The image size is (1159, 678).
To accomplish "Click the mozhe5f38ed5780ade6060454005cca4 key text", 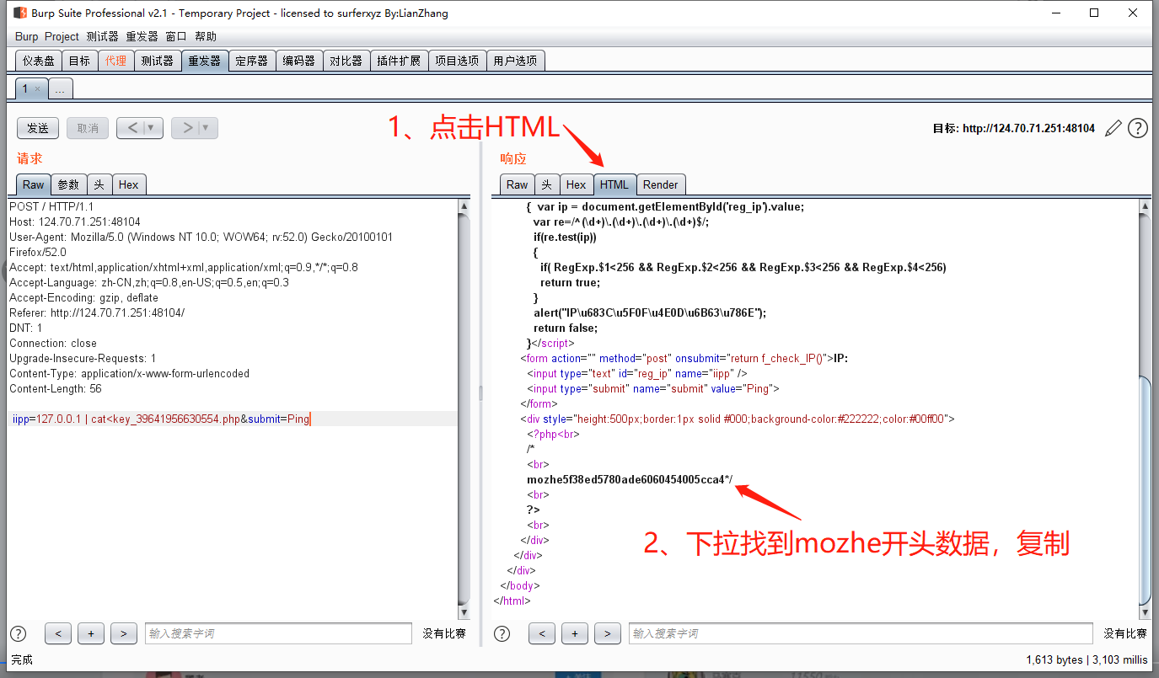I will [625, 479].
